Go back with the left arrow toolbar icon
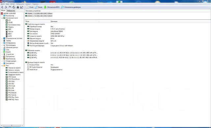Screen dimensions: 211x128 pyautogui.click(x=2, y=7)
